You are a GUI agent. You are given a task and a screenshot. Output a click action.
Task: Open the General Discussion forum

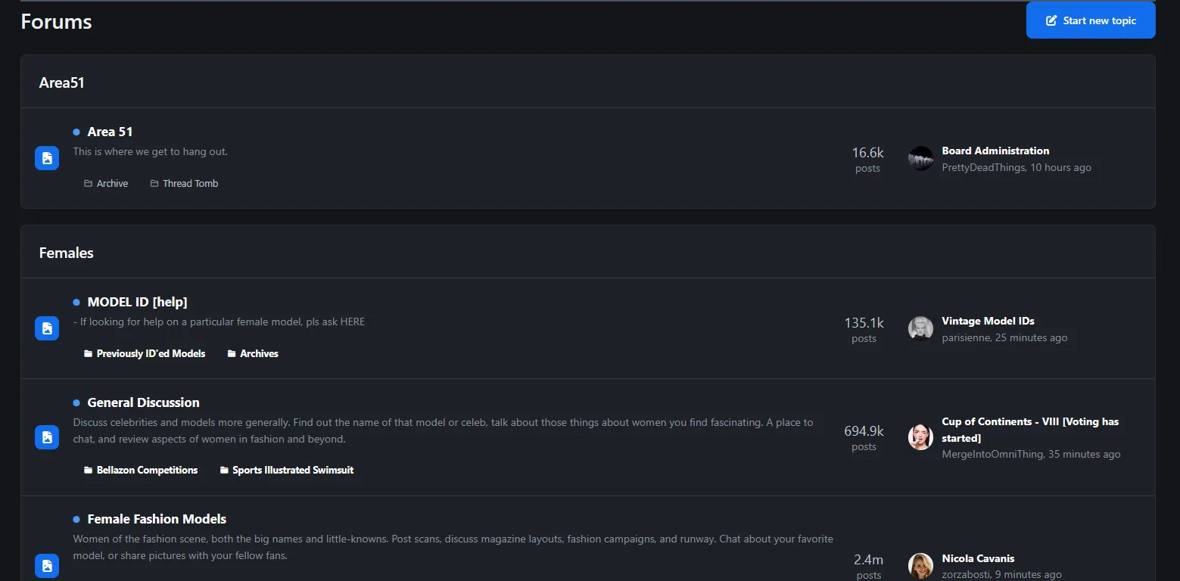143,402
